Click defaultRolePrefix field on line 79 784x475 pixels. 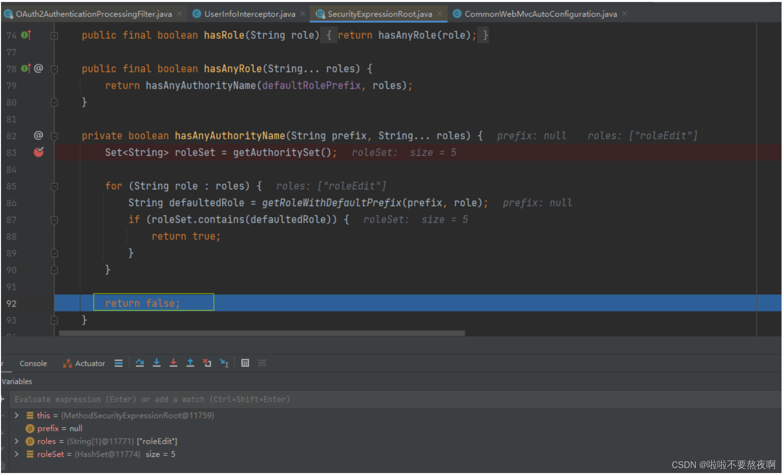[x=312, y=85]
